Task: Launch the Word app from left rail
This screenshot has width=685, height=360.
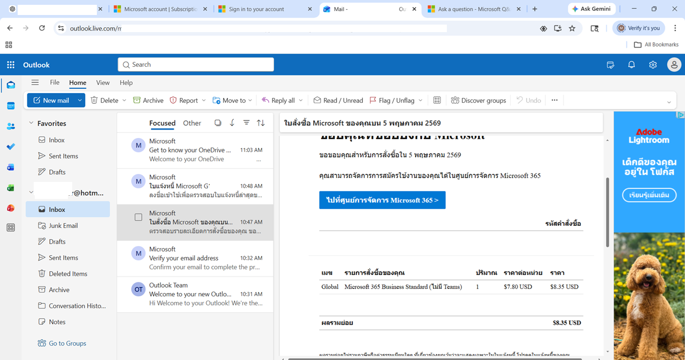Action: tap(11, 167)
